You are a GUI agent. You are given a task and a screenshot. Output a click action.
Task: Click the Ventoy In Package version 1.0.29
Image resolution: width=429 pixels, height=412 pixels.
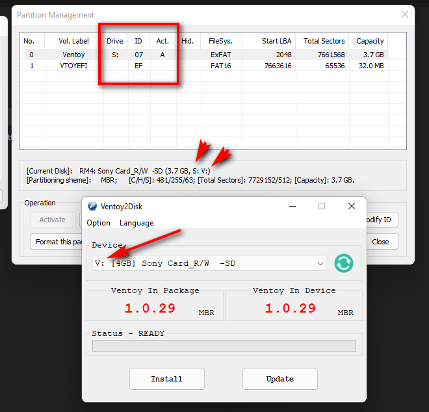[x=150, y=308]
